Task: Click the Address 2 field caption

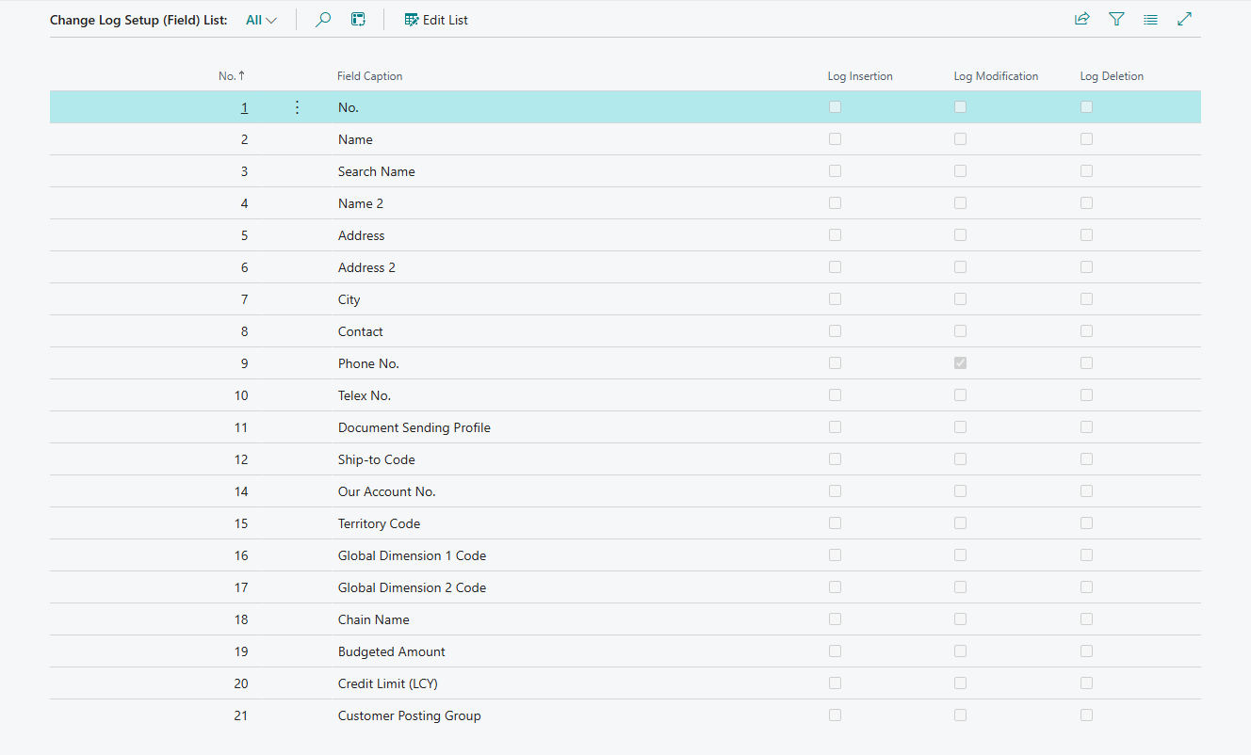Action: 366,267
